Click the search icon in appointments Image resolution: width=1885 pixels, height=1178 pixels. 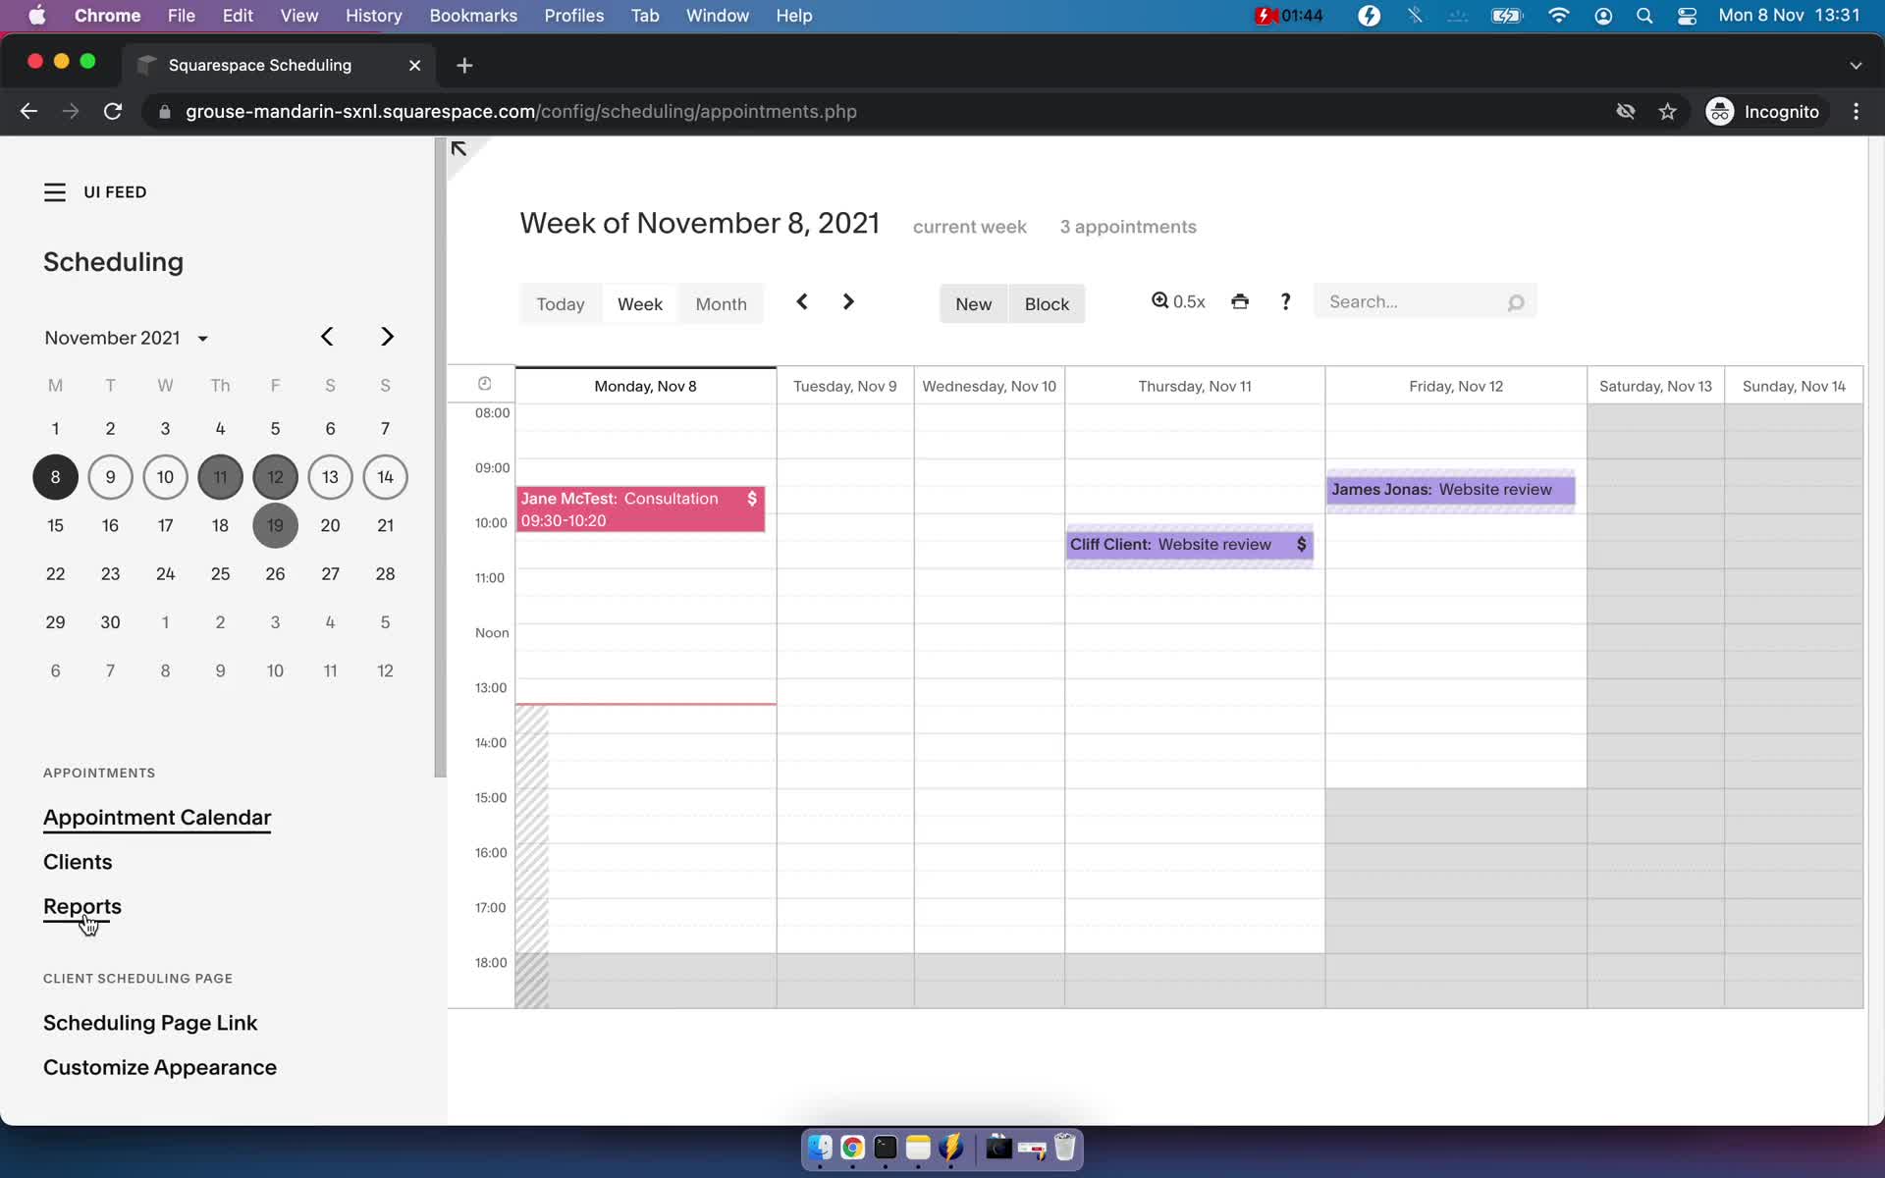click(1515, 301)
